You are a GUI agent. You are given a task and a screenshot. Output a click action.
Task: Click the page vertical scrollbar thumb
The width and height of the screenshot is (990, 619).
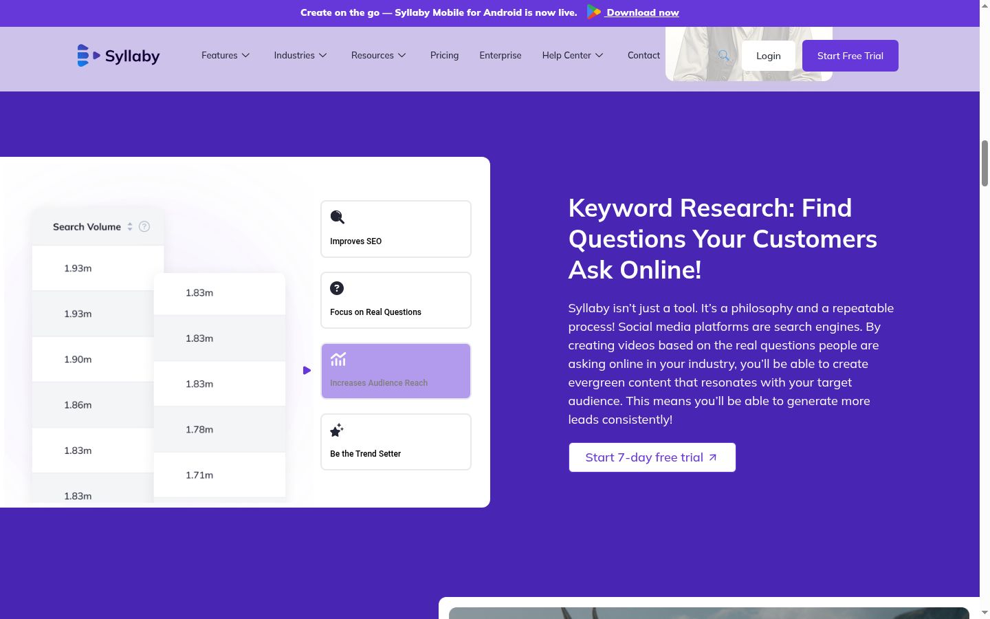[984, 163]
